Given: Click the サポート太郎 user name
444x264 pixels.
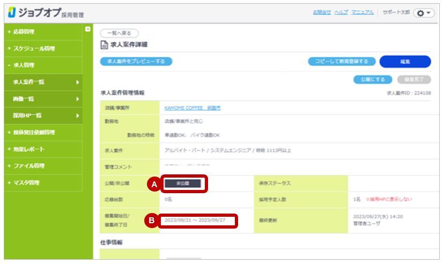Looking at the screenshot, I should [396, 12].
